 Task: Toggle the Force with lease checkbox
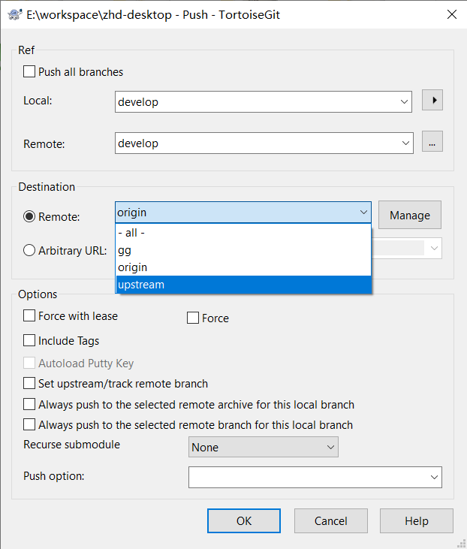click(x=30, y=316)
